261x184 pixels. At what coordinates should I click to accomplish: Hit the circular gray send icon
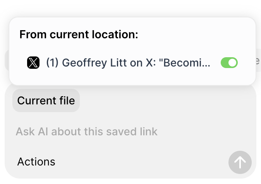tap(240, 162)
